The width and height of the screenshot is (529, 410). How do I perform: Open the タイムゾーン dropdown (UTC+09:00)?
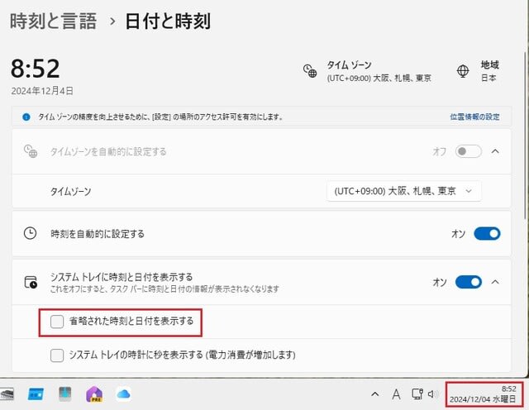pos(403,191)
